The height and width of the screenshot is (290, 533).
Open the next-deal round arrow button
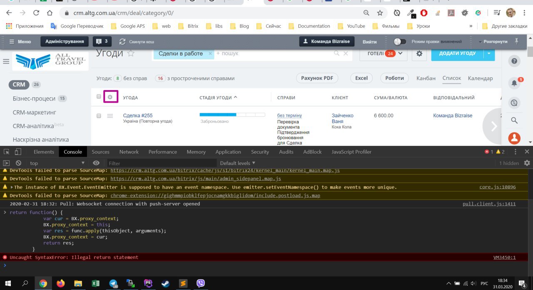[x=494, y=126]
